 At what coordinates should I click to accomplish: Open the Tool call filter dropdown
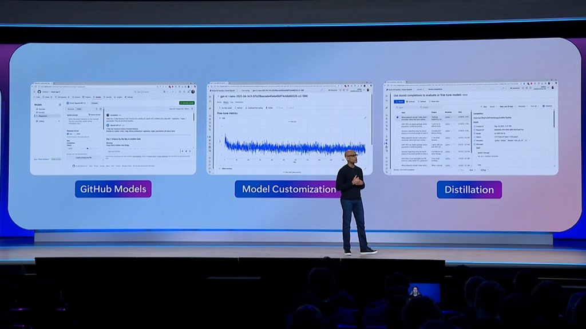tap(534, 106)
